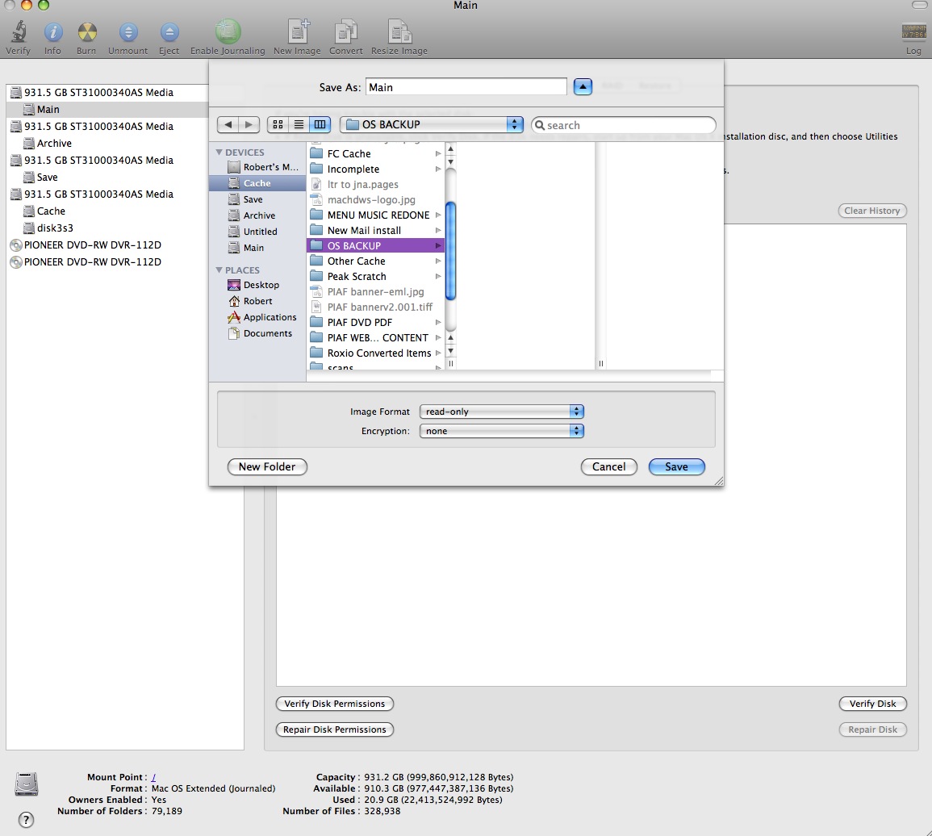Open the Image Format dropdown

click(x=501, y=412)
